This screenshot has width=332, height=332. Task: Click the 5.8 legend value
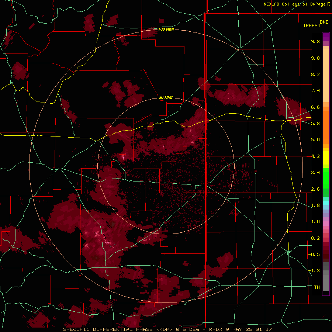315,124
